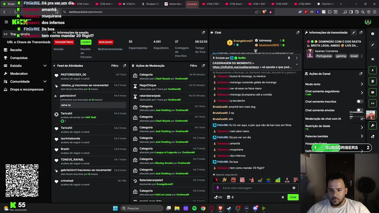Open Evangelicos01 top gifter name

[243, 41]
